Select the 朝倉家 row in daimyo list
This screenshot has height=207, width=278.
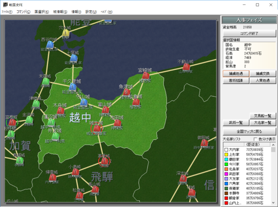(x=247, y=198)
